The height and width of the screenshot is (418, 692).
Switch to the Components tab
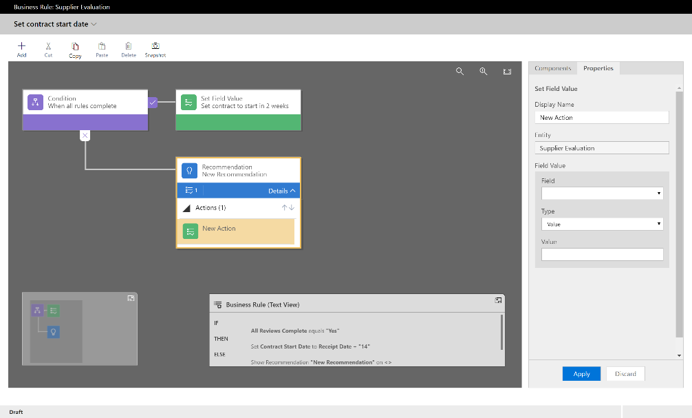552,68
